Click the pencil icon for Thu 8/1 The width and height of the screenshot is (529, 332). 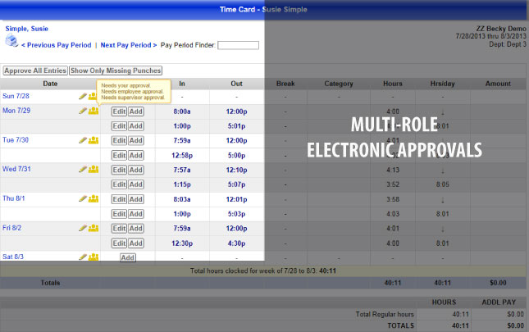(83, 199)
